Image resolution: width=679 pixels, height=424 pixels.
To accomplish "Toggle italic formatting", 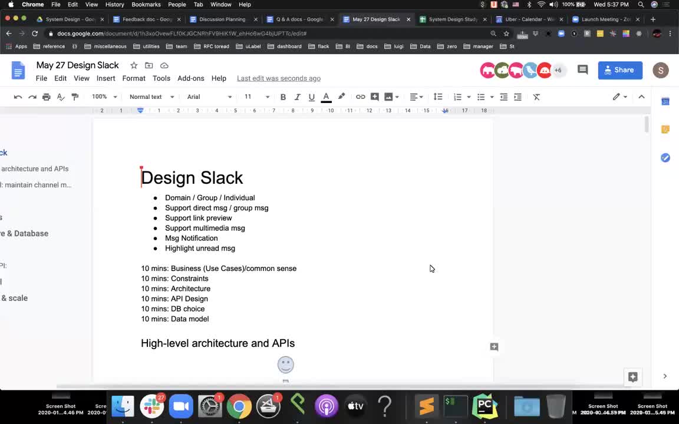I will point(297,97).
